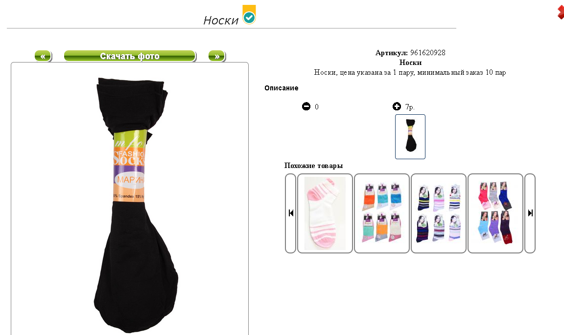Click the minus icon to decrease quantity

click(x=306, y=106)
